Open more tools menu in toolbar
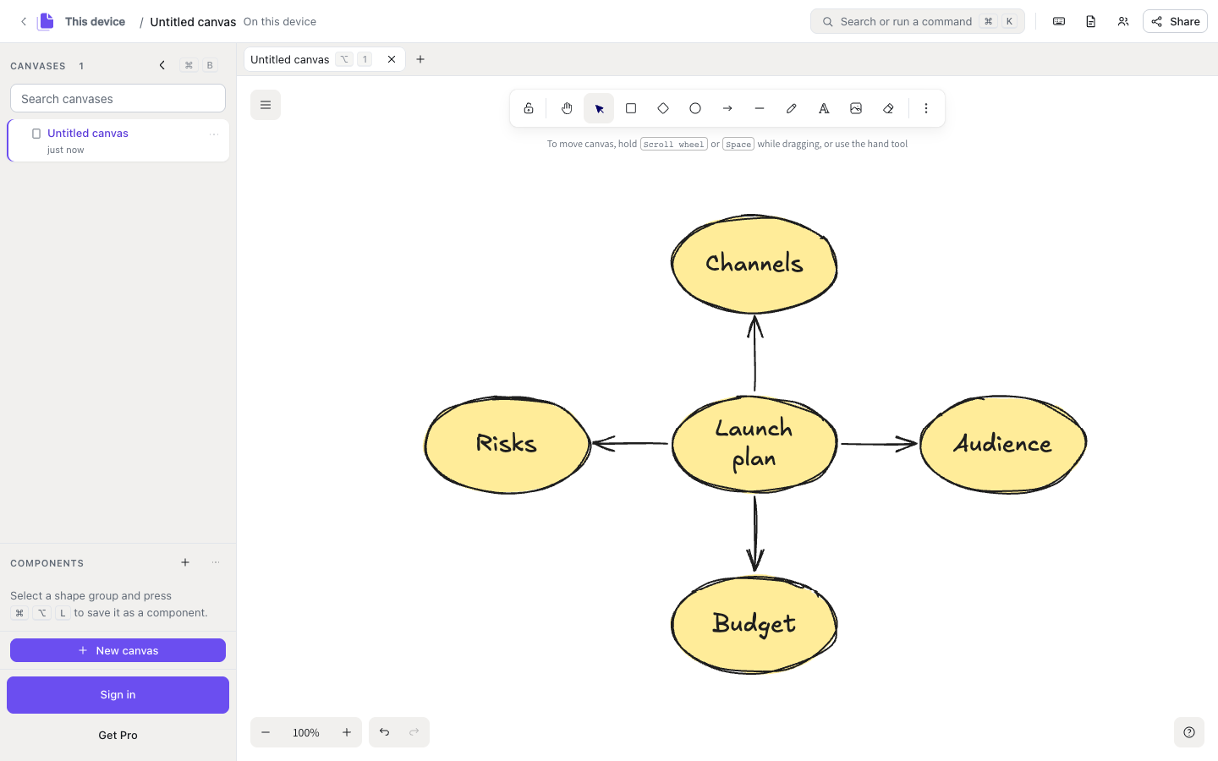Screen dimensions: 1218x761 tap(926, 108)
